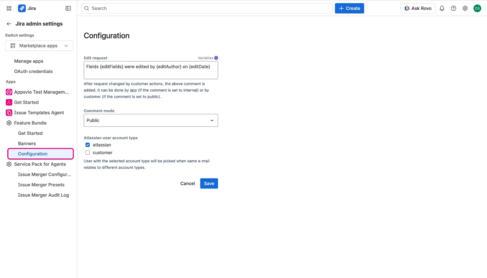Click the Feature Bundle app icon
The height and width of the screenshot is (278, 487).
click(9, 123)
